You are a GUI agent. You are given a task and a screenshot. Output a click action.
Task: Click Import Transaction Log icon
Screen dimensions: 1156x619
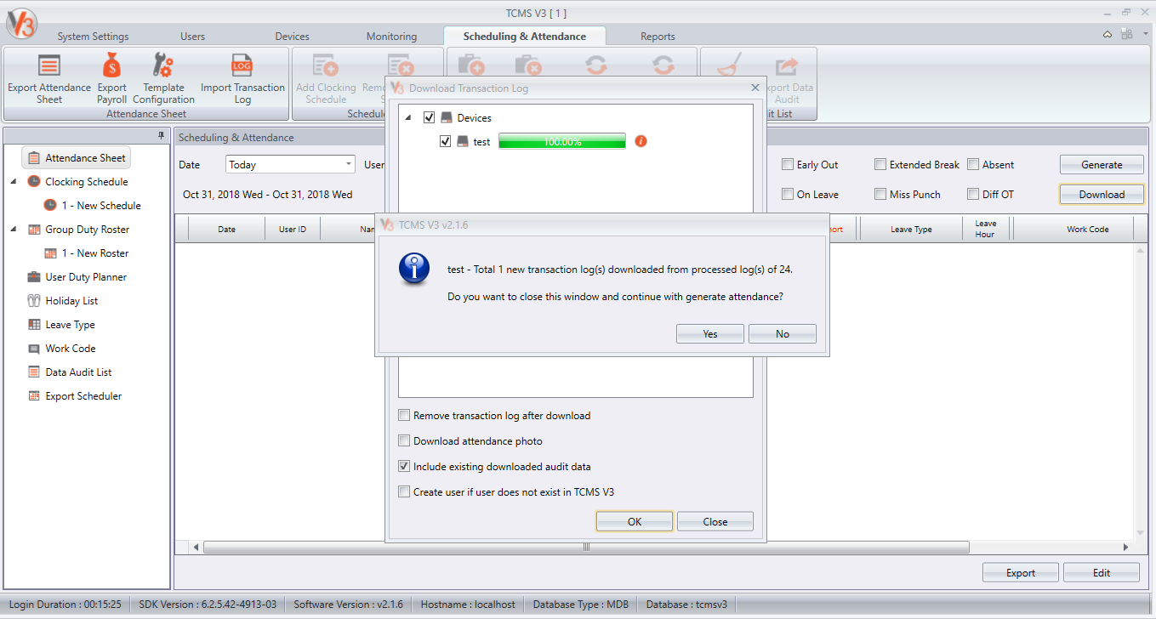(x=242, y=65)
